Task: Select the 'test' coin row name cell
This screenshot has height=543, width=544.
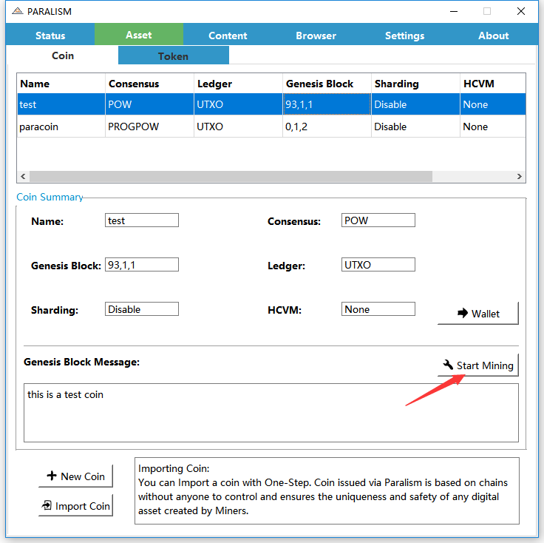Action: coord(61,104)
